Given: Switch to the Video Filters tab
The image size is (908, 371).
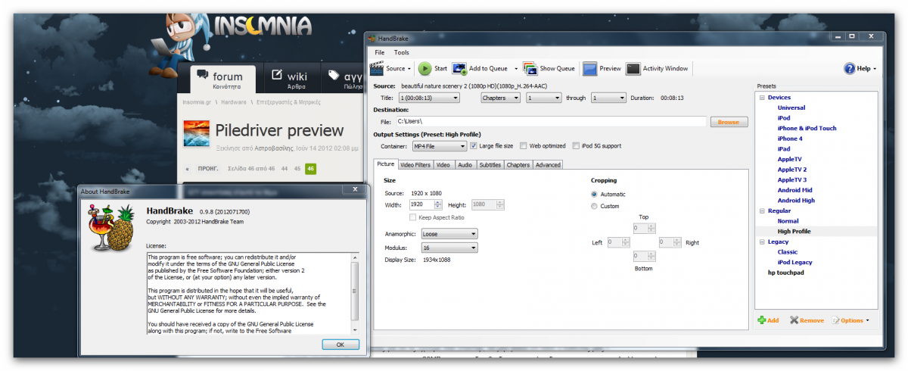Looking at the screenshot, I should click(x=415, y=164).
